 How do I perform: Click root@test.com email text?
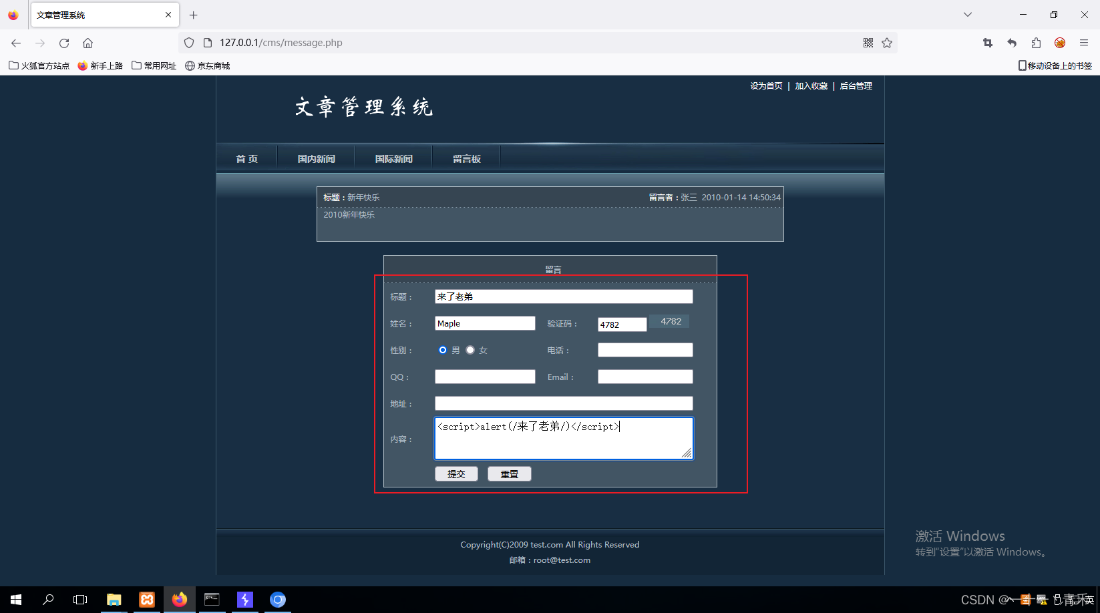point(562,560)
